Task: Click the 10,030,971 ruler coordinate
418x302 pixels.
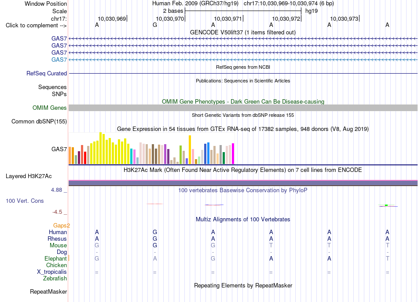Action: pos(228,19)
